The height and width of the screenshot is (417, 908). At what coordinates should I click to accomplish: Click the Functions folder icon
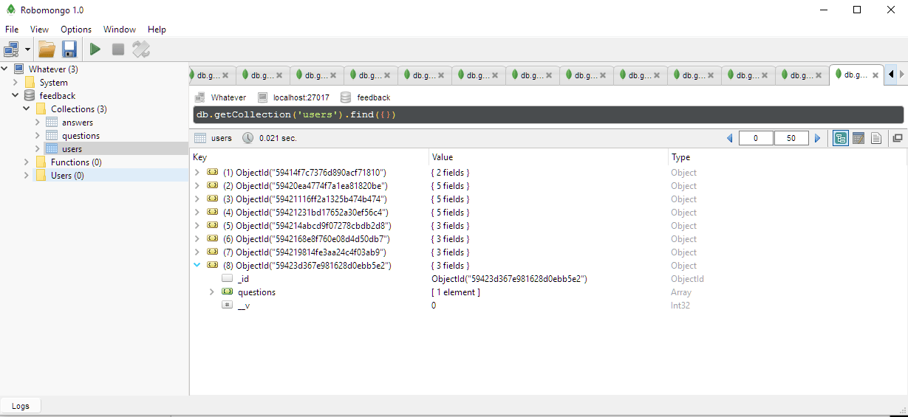(41, 162)
